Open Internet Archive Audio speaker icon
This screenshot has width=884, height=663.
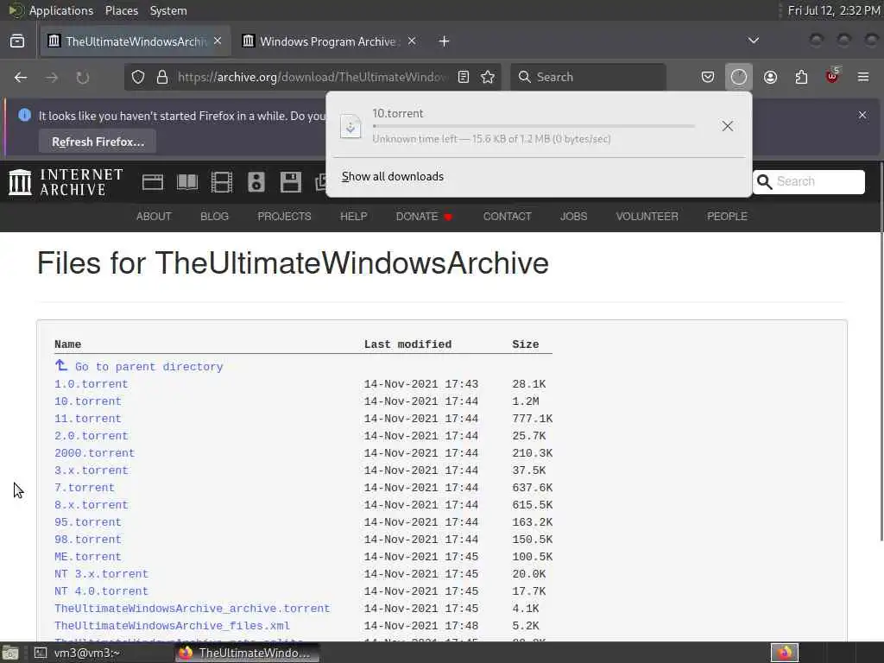256,182
